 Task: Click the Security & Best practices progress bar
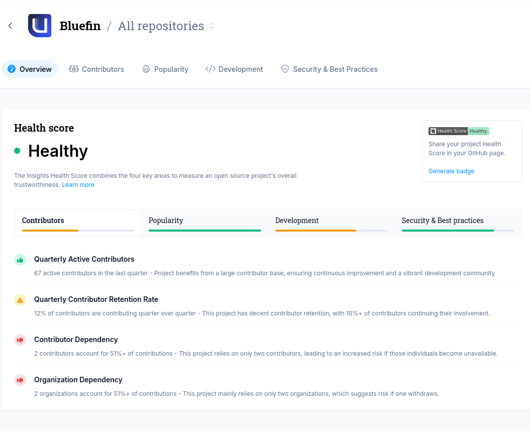coord(458,231)
